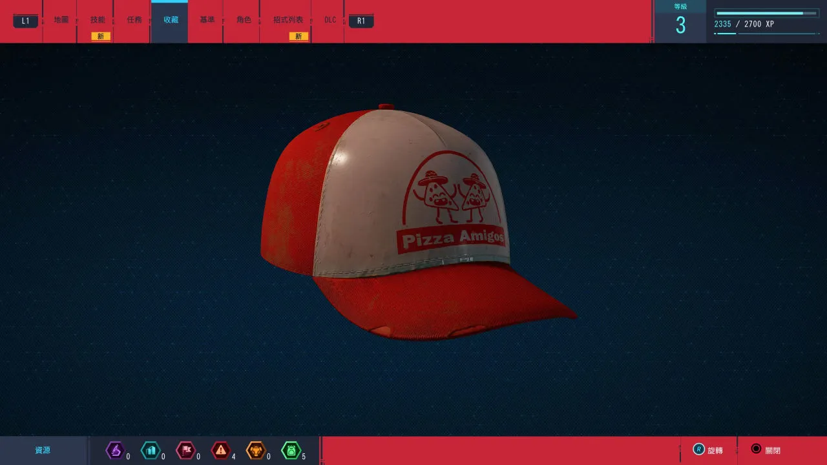827x465 pixels.
Task: Click the circle close button icon
Action: [756, 449]
